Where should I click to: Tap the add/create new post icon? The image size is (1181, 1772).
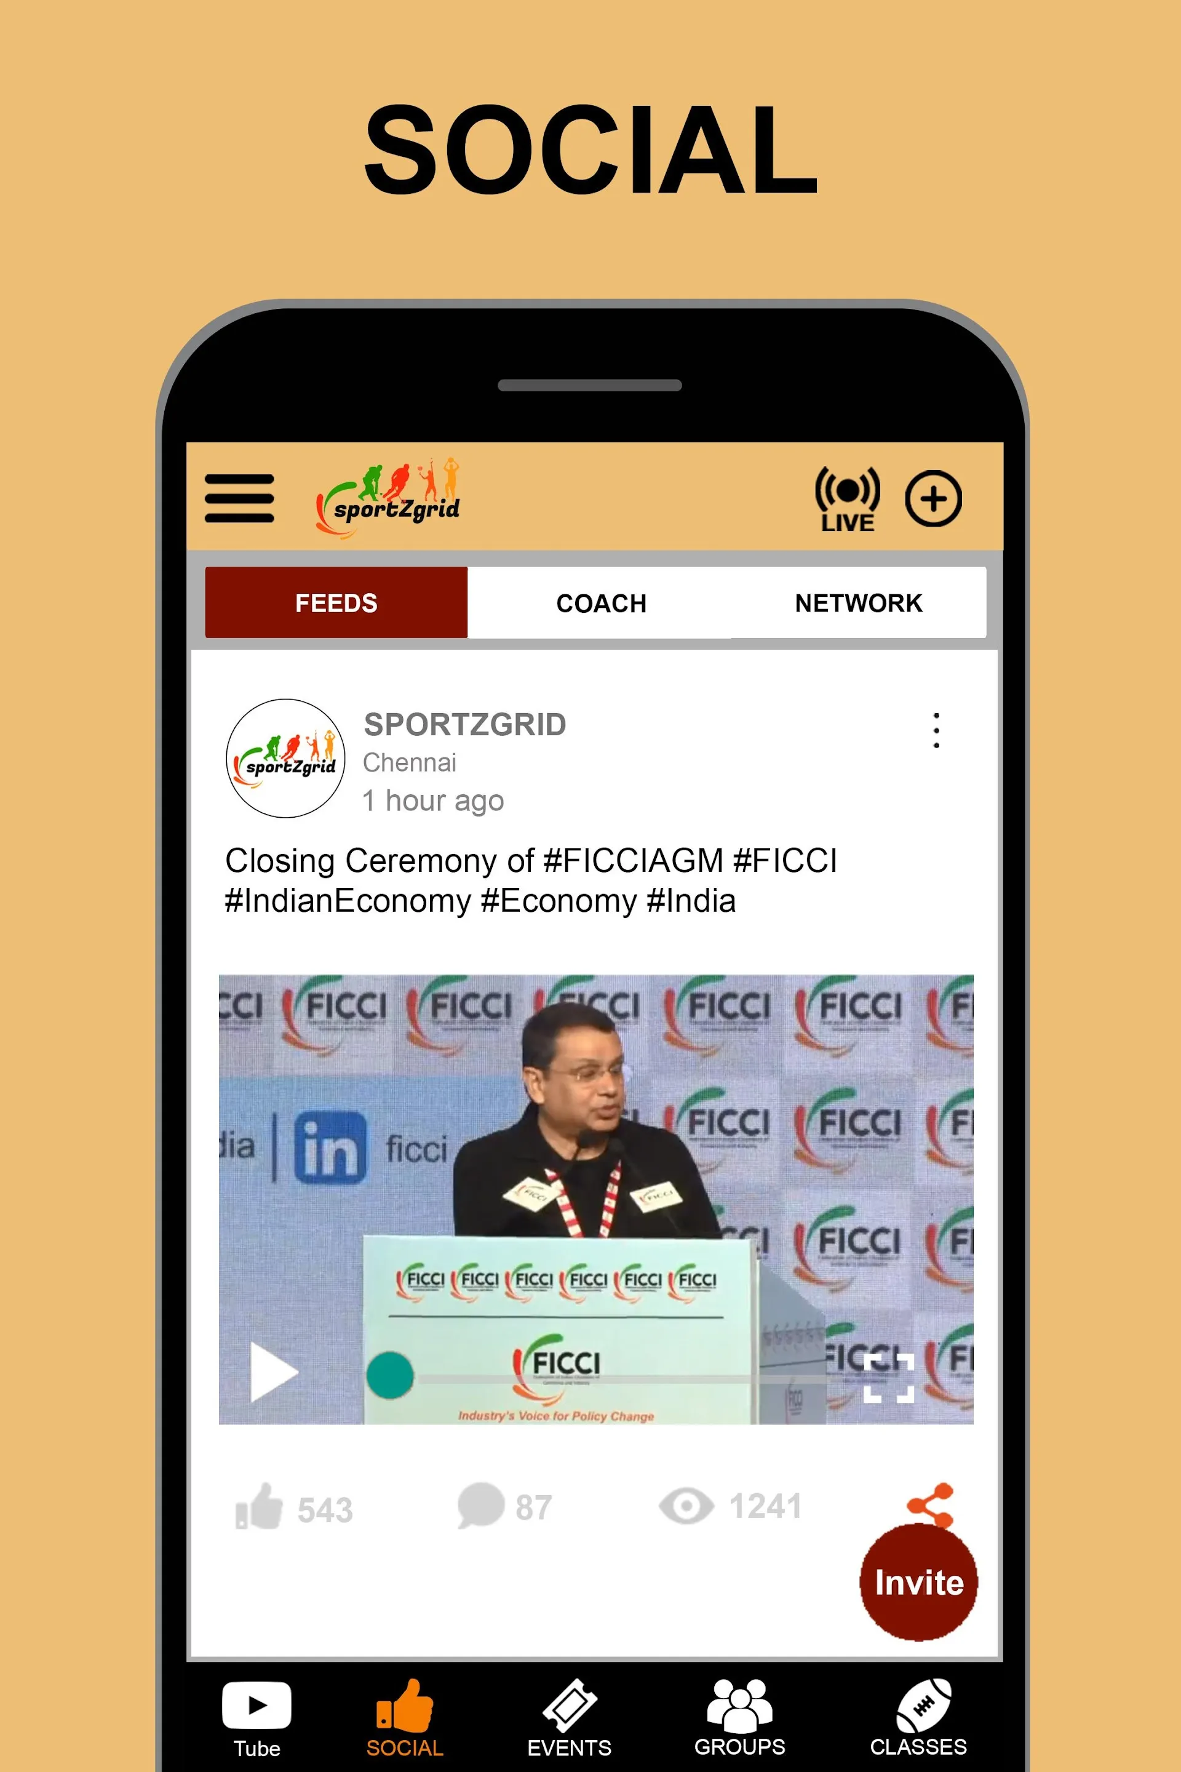click(936, 497)
